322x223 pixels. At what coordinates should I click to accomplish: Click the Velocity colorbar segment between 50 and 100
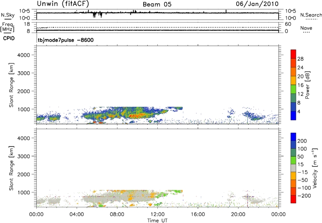tap(293, 153)
